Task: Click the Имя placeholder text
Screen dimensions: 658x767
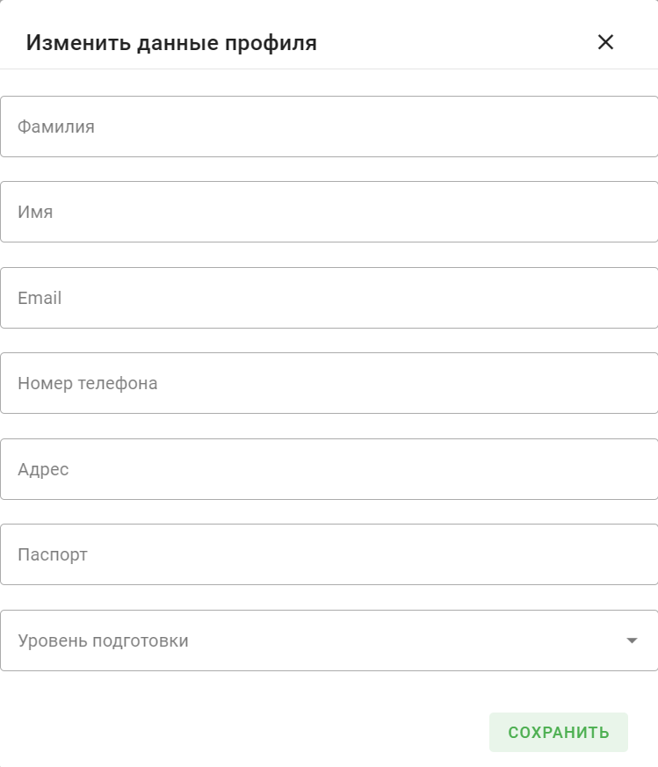Action: (x=35, y=212)
